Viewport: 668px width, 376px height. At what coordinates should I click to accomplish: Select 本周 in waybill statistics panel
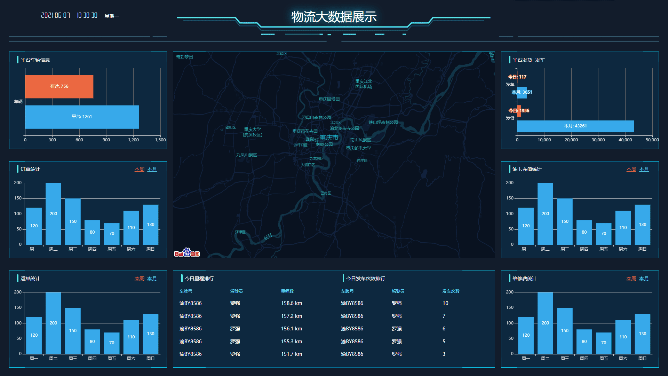[x=139, y=279]
